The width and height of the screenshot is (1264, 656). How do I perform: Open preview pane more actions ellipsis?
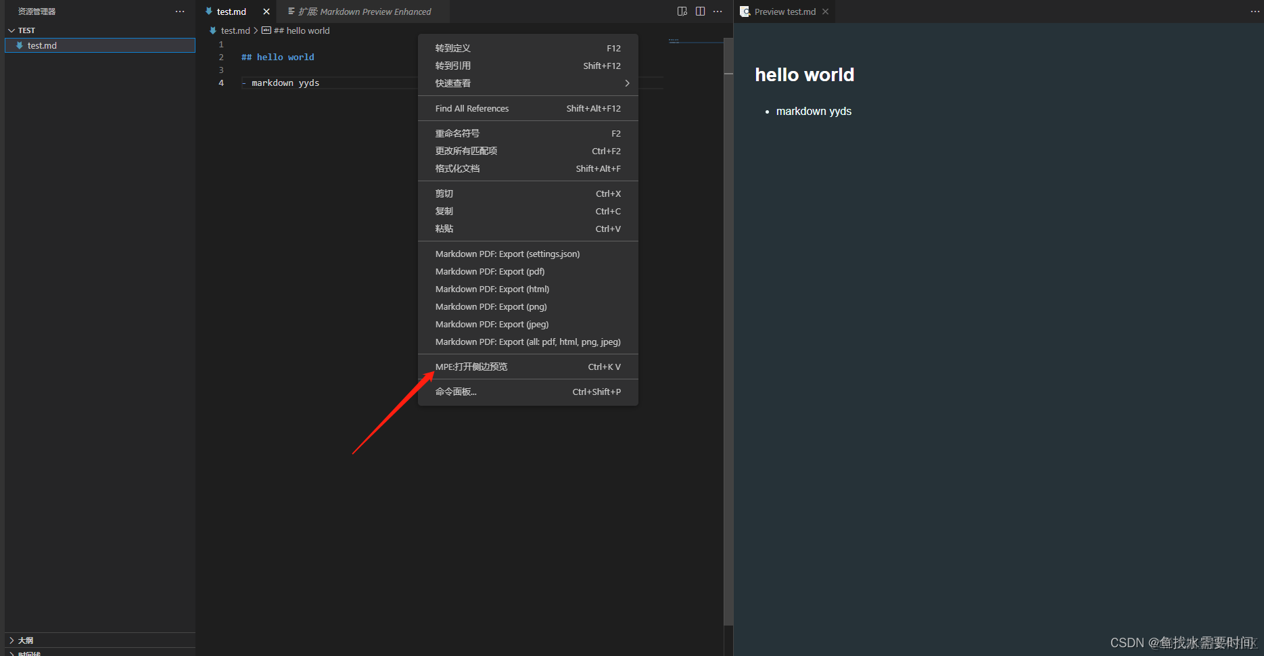[1255, 11]
